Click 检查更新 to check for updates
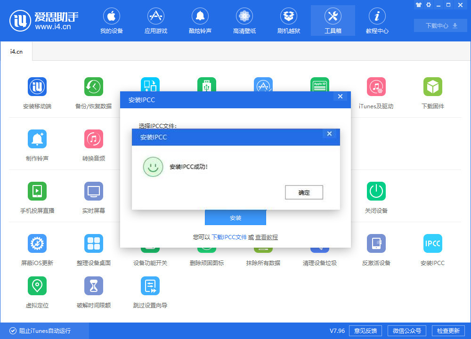The width and height of the screenshot is (471, 339). point(448,331)
